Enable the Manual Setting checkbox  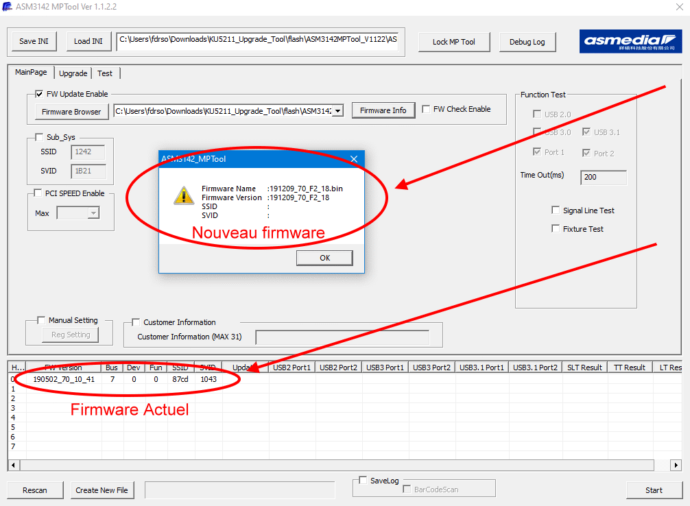click(x=41, y=320)
